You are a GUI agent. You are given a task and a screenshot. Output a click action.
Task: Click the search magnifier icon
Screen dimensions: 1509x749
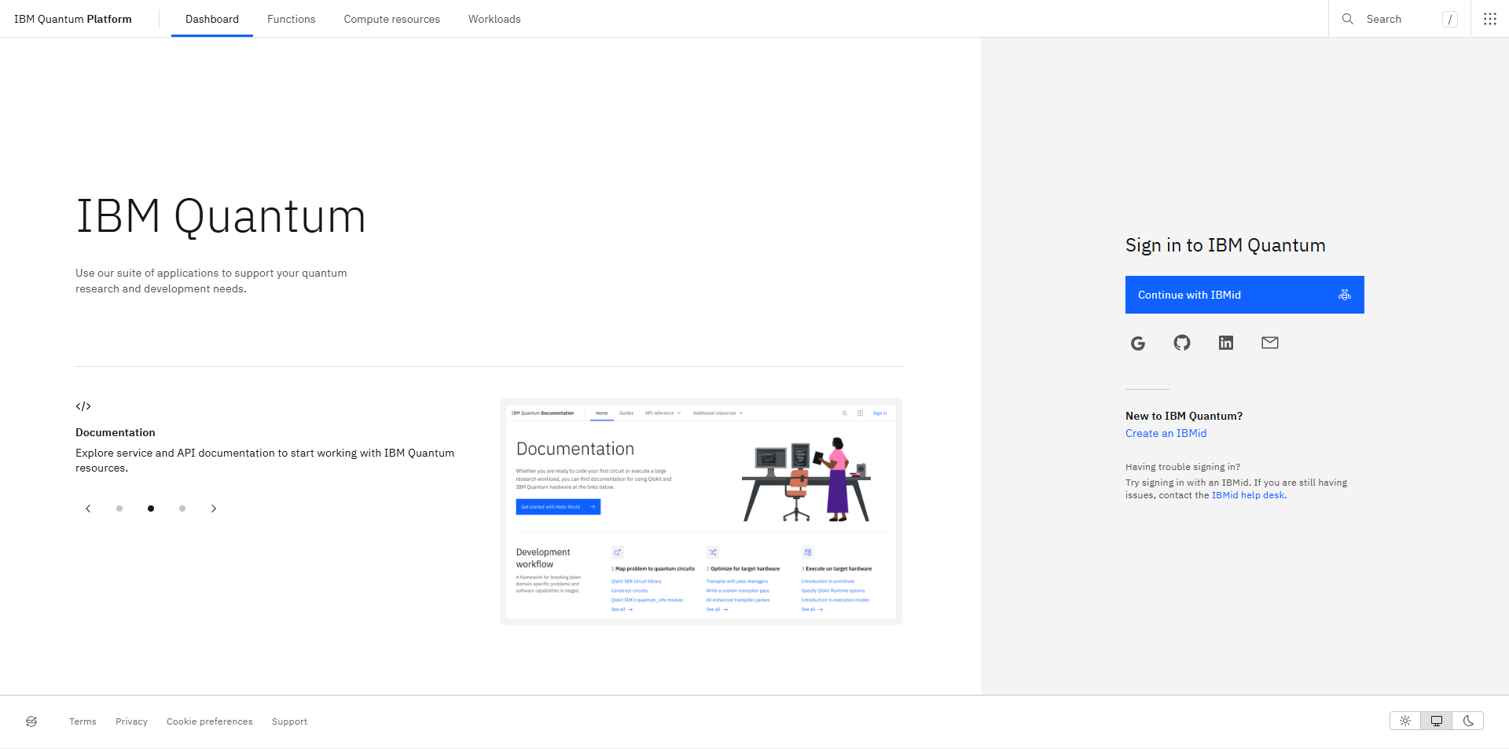click(1348, 19)
